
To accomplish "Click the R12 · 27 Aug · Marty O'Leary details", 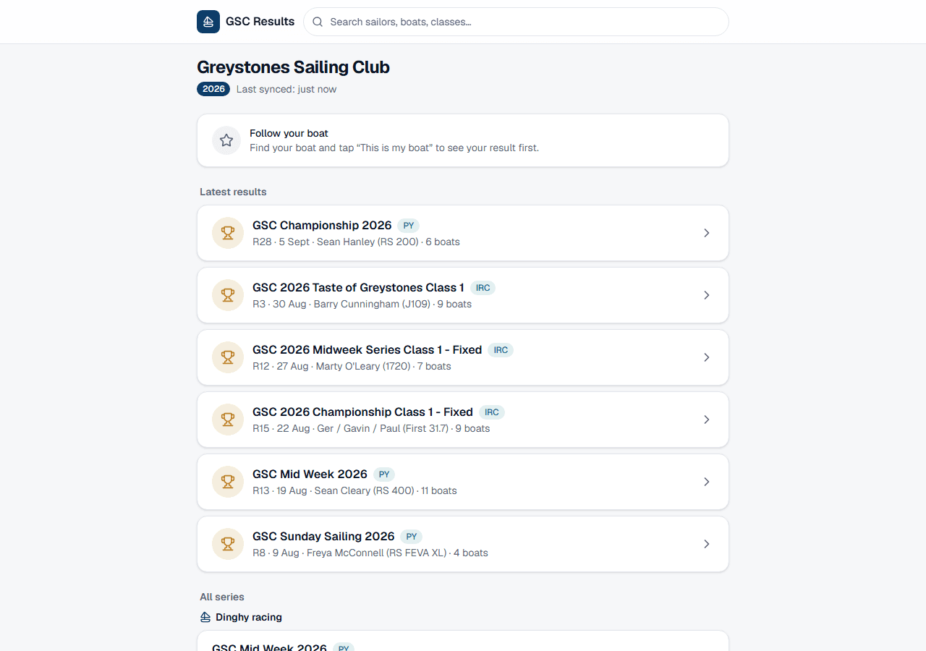I will click(x=352, y=366).
